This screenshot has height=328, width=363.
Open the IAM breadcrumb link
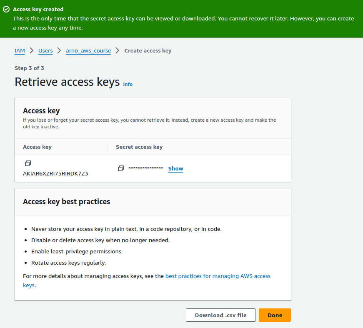(x=20, y=50)
